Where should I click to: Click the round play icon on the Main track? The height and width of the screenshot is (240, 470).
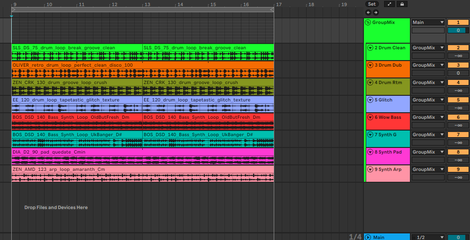click(x=368, y=237)
